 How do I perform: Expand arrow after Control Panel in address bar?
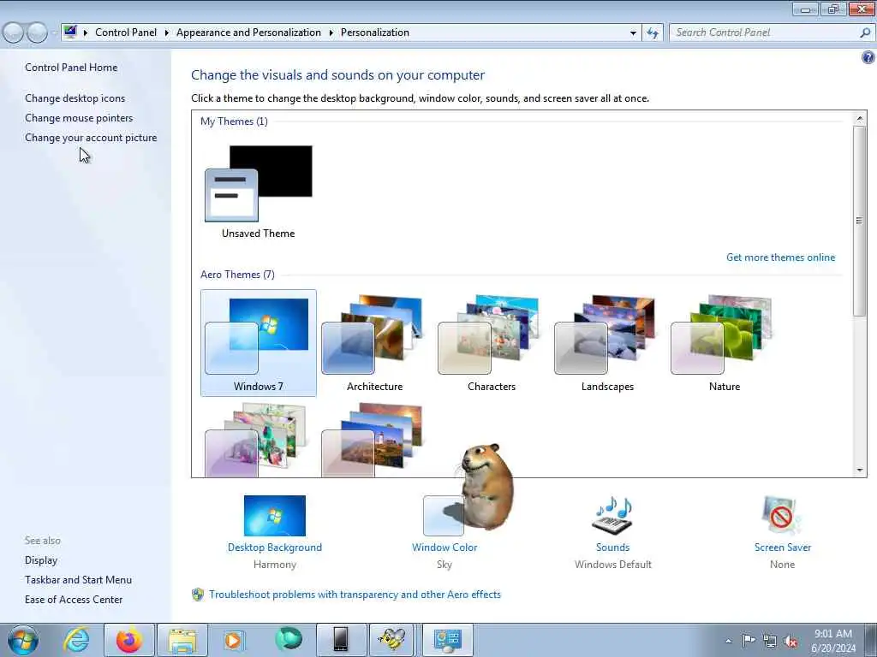[x=167, y=33]
